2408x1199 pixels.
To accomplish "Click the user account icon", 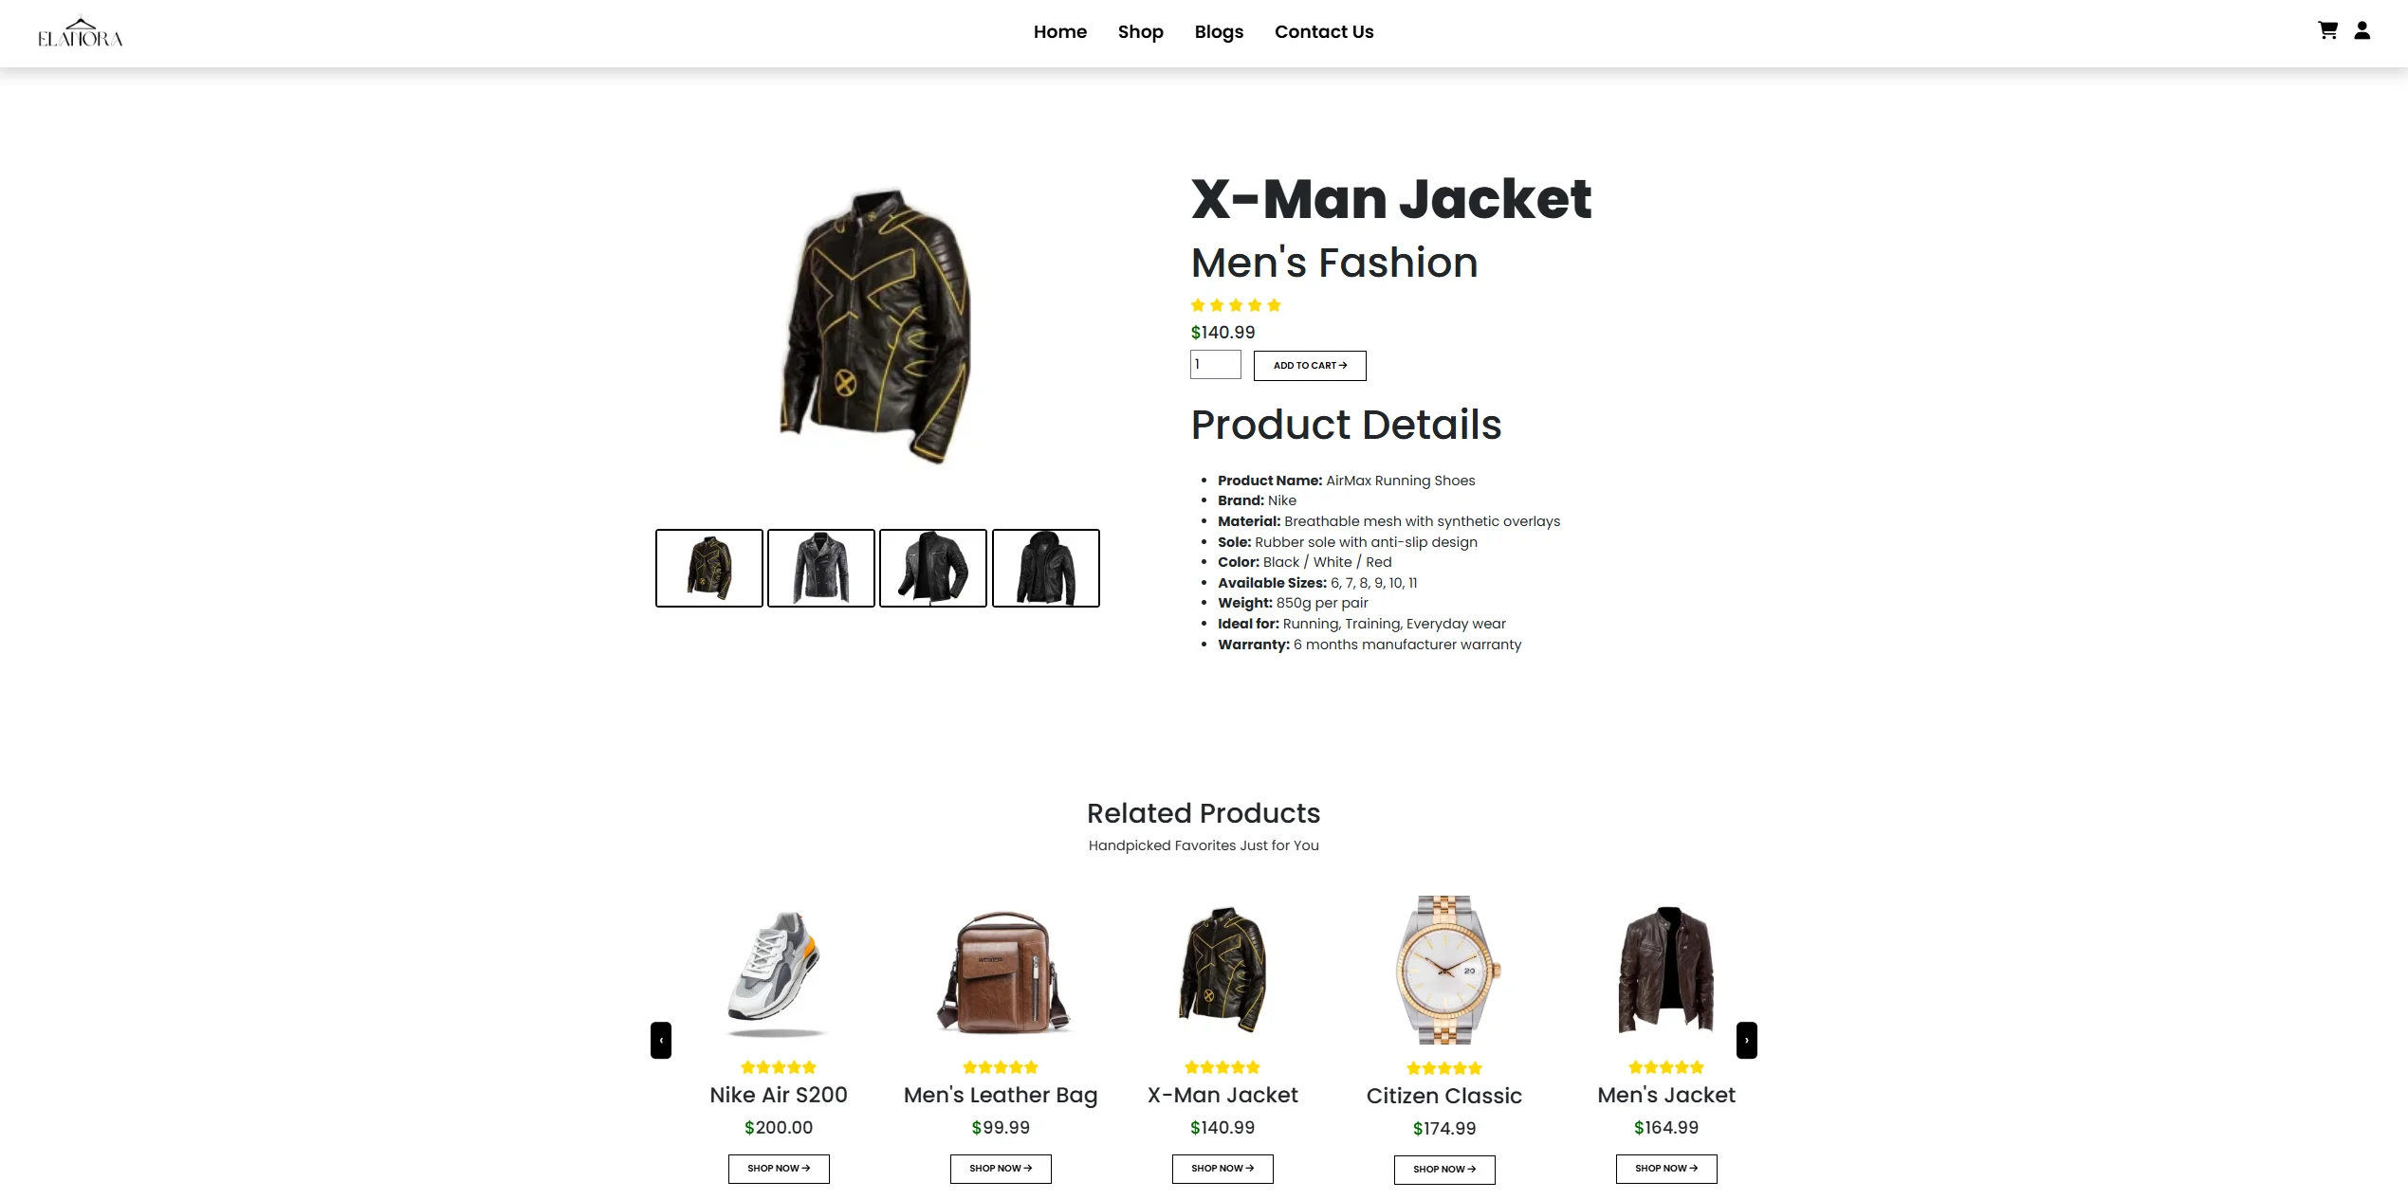I will pos(2362,30).
